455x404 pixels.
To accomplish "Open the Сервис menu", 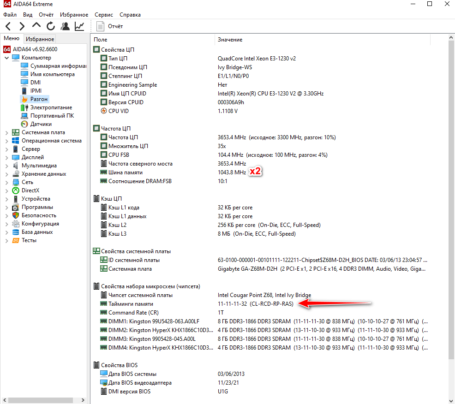I will pos(103,15).
